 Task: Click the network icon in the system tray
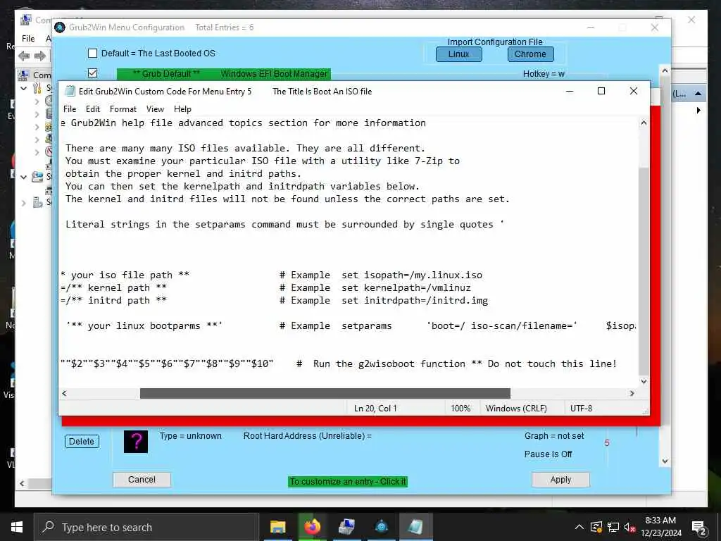tap(613, 527)
